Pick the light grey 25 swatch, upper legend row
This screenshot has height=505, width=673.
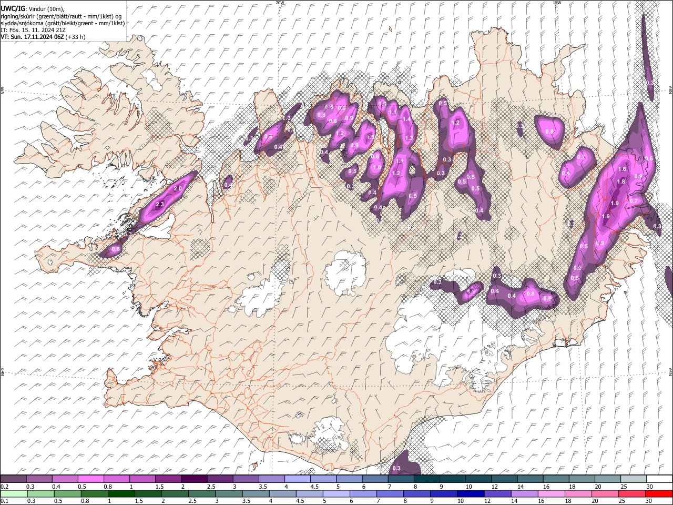click(634, 479)
